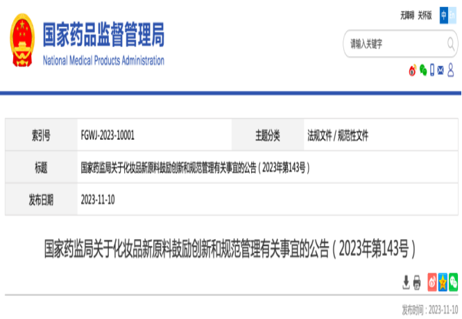The height and width of the screenshot is (319, 462).
Task: Click the 法规文件 / 规范性文件 category text
Action: (x=338, y=135)
